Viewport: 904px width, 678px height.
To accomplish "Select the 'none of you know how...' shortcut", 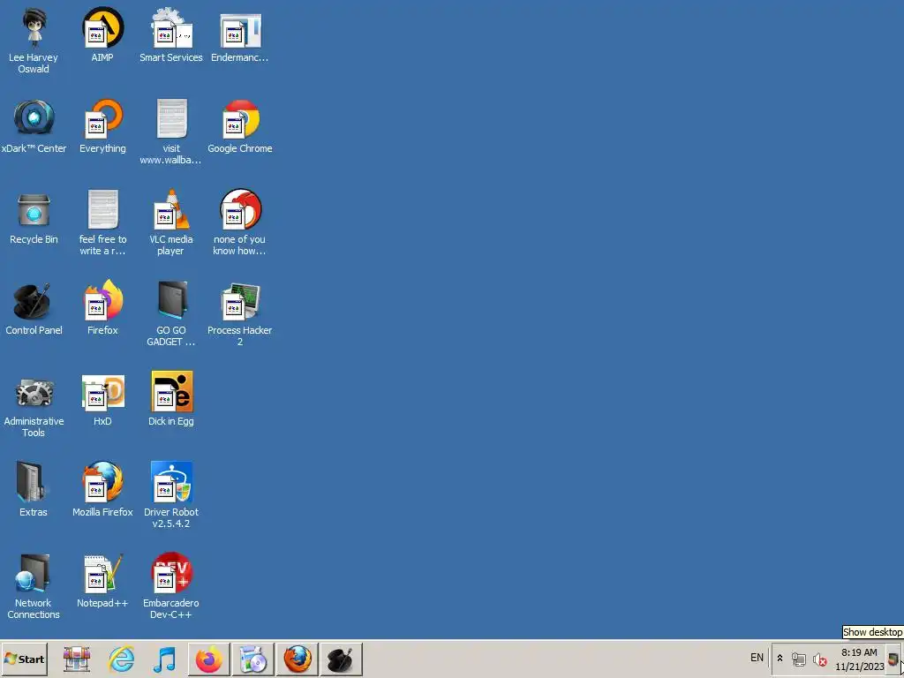I will tap(240, 222).
